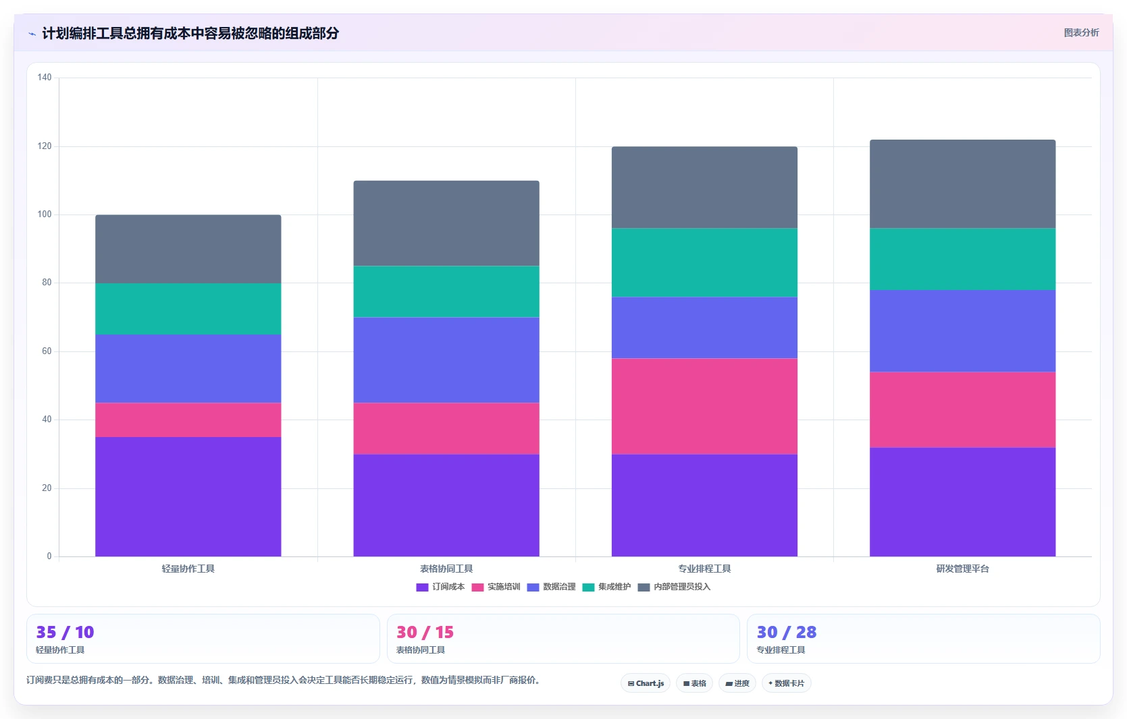Open the 35 / 10 轻量协作工具 data card

[x=203, y=639]
